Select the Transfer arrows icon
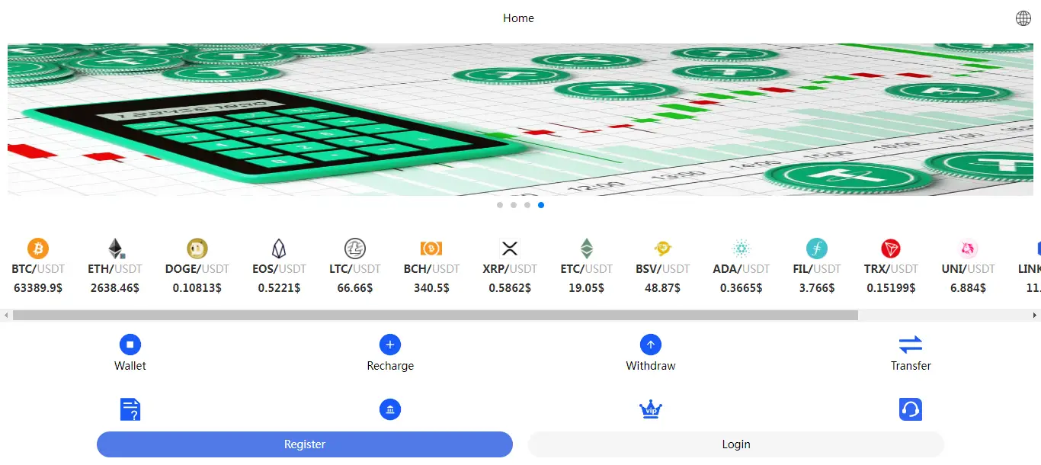1041x465 pixels. coord(911,345)
